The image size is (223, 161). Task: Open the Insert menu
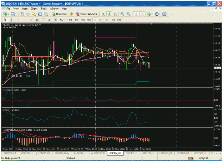(x=25, y=9)
